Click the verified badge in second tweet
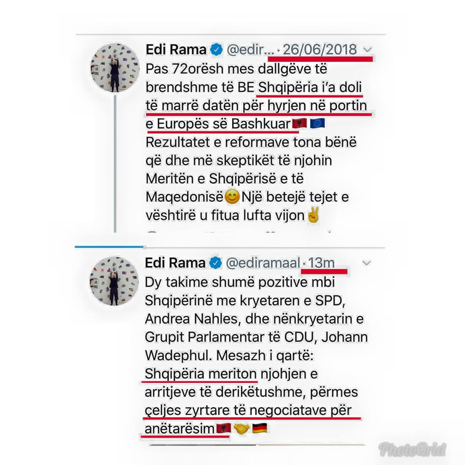The height and width of the screenshot is (465, 465). [216, 263]
